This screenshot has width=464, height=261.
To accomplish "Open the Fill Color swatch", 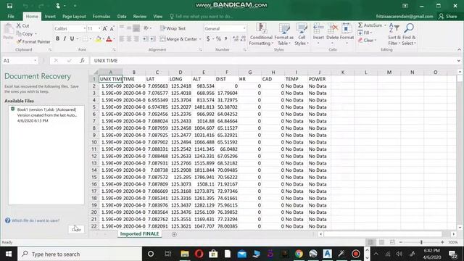I will point(99,38).
